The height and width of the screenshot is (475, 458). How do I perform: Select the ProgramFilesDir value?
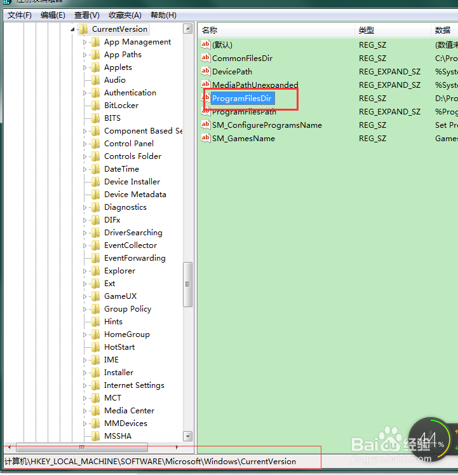(x=241, y=99)
